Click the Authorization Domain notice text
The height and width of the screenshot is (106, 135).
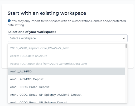coord(67,23)
